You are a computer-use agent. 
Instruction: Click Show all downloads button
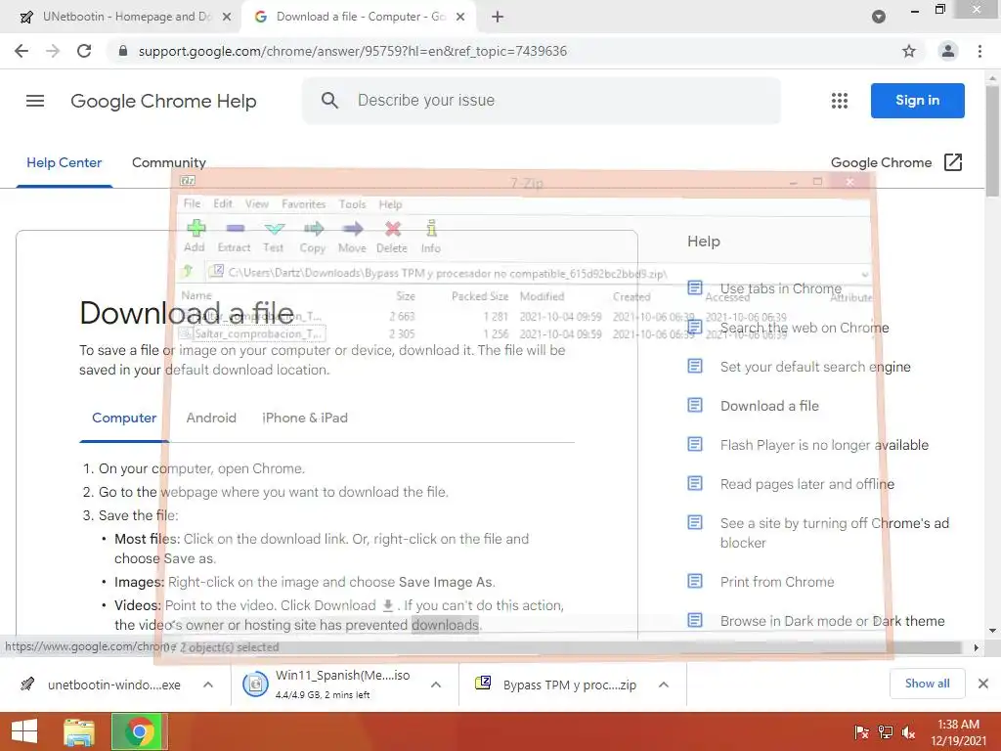coord(927,684)
